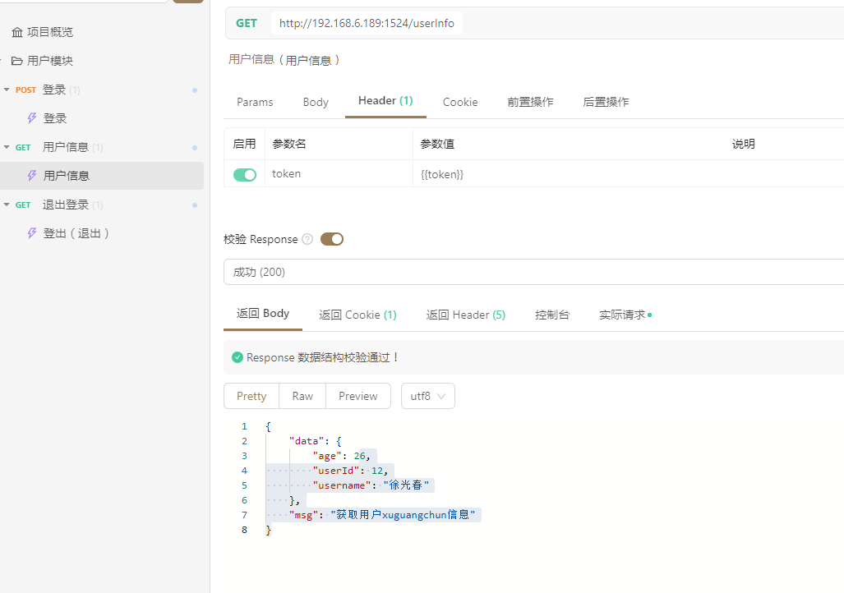
Task: Open the 后置操作 tab
Action: [606, 102]
